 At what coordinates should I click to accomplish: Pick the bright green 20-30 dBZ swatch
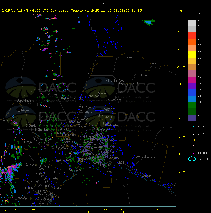coord(192,105)
